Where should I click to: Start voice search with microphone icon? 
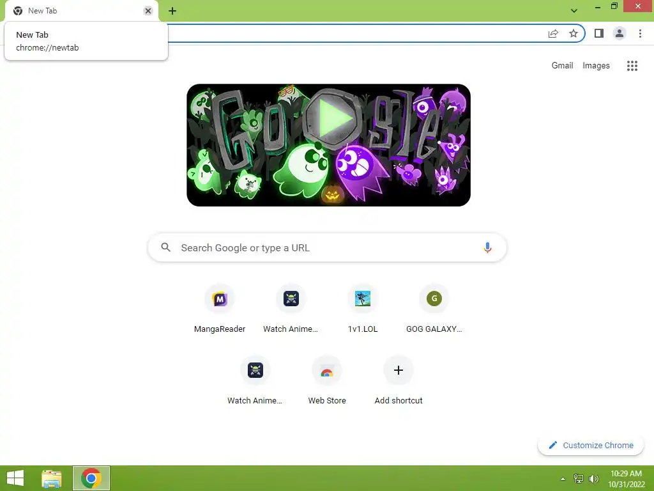(x=487, y=247)
